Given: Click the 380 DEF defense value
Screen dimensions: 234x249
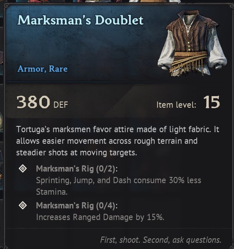Looking at the screenshot, I should pos(42,102).
